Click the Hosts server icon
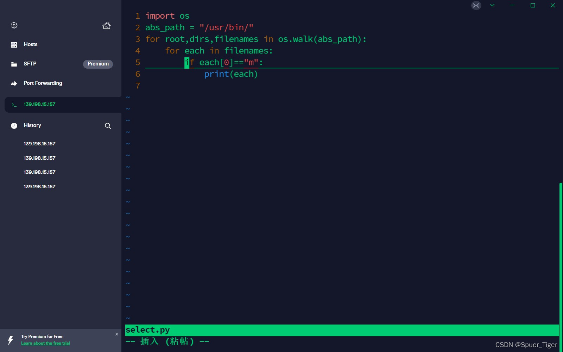Screen dimensions: 563x352 click(14, 45)
